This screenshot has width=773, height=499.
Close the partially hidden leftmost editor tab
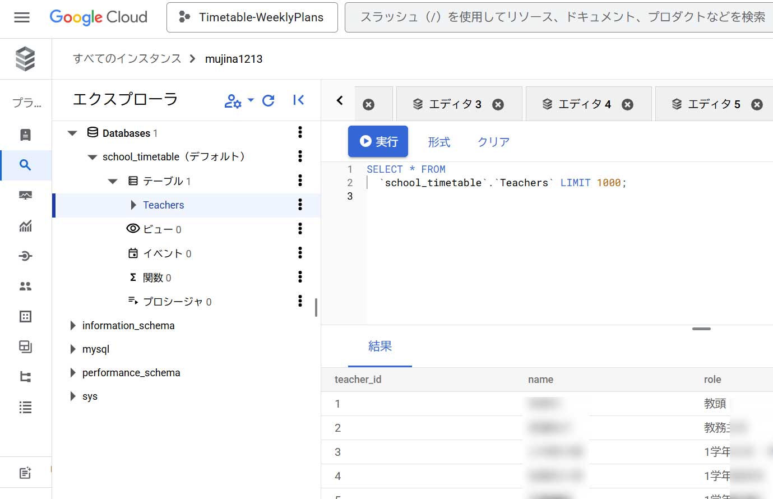368,104
